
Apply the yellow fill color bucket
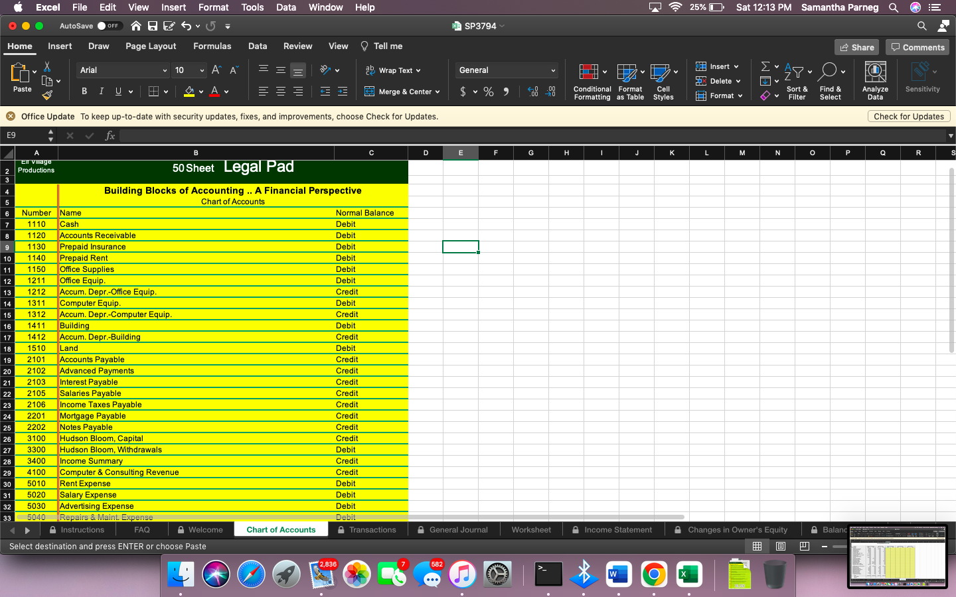(x=189, y=91)
